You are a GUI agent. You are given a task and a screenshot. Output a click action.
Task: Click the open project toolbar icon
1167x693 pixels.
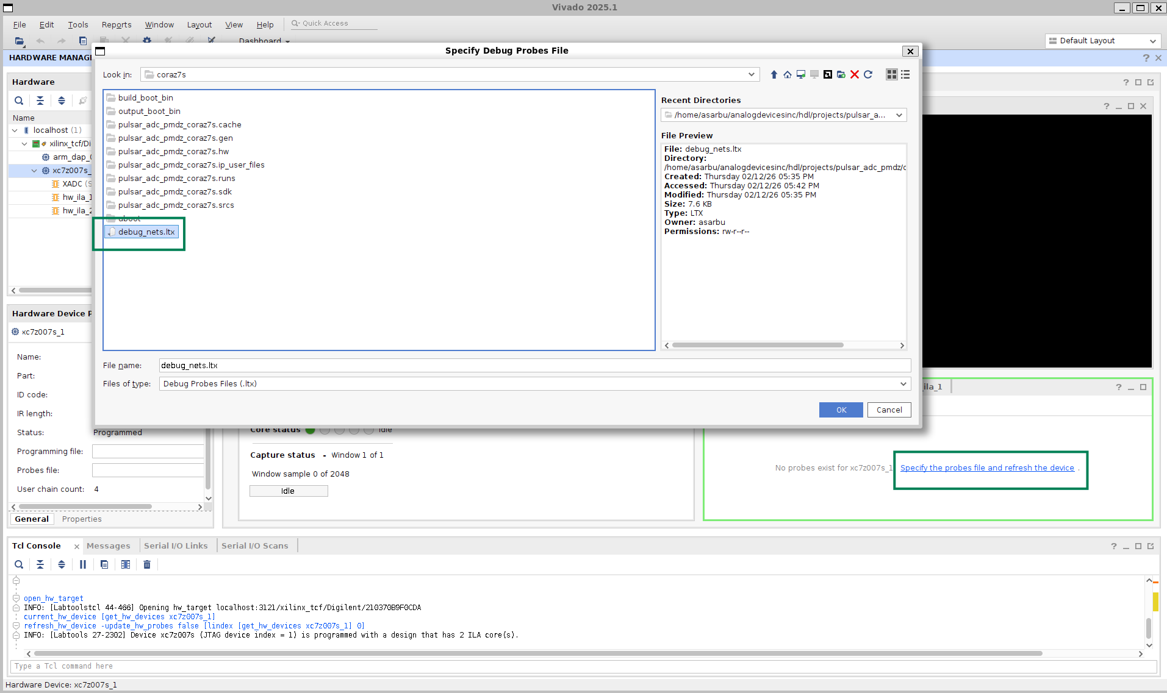coord(20,41)
